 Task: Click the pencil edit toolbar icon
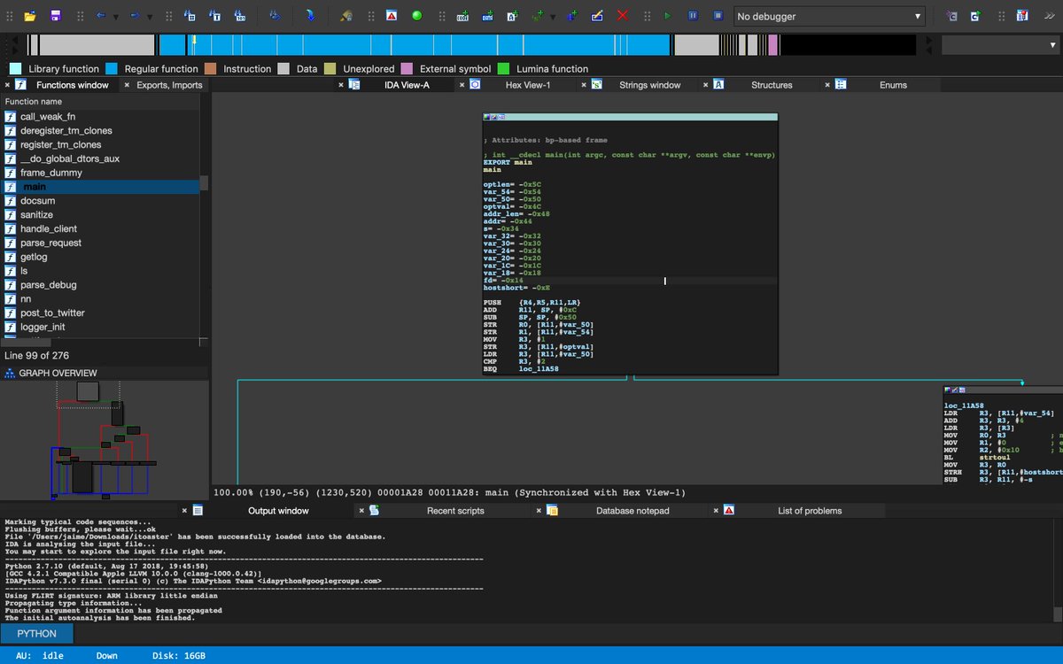point(597,16)
